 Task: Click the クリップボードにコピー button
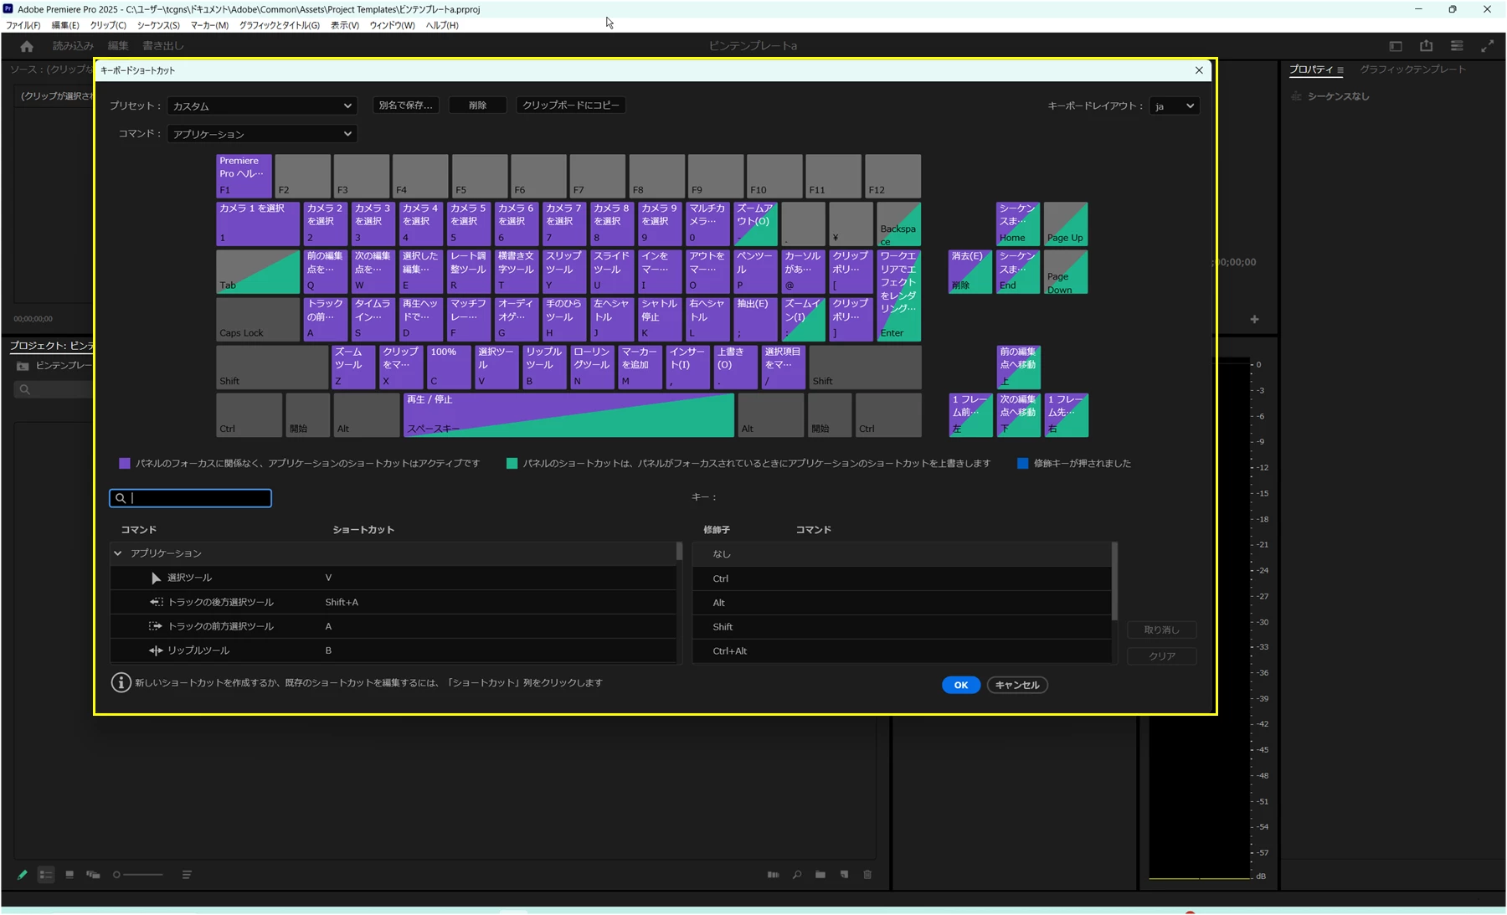click(571, 105)
